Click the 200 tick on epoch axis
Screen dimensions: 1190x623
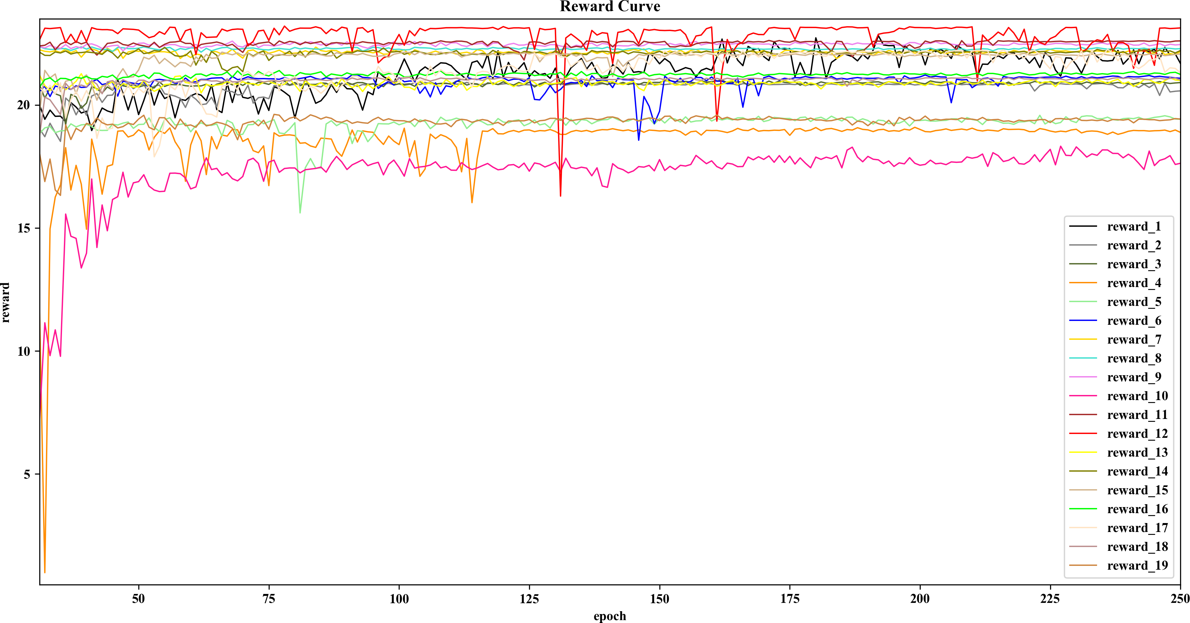click(x=920, y=599)
